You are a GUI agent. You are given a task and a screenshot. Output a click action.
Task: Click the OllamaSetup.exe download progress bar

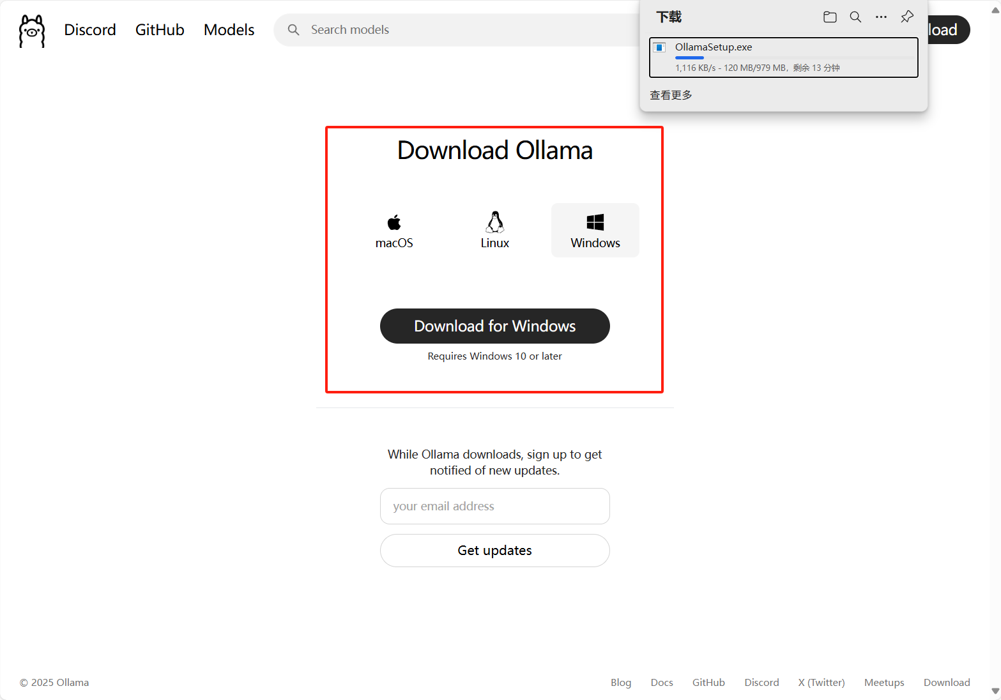(795, 58)
